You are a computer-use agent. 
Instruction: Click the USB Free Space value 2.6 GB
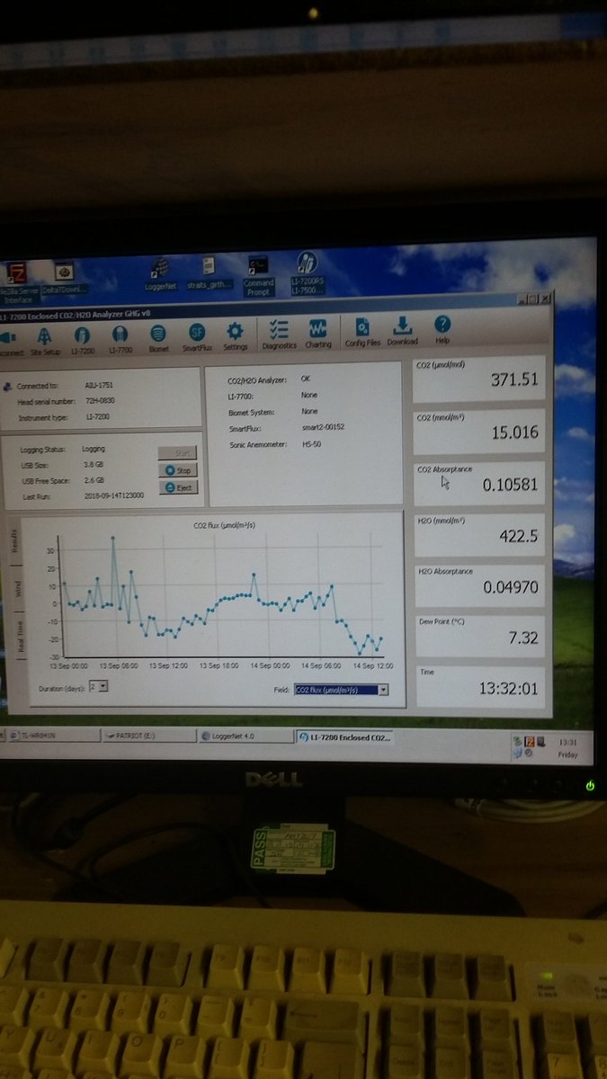(x=94, y=480)
